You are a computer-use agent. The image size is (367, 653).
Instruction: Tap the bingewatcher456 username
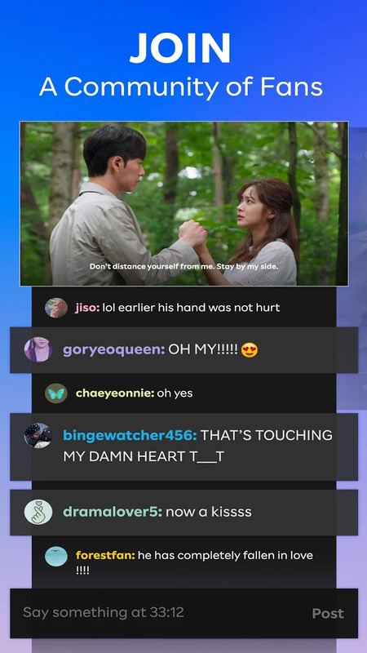[130, 435]
